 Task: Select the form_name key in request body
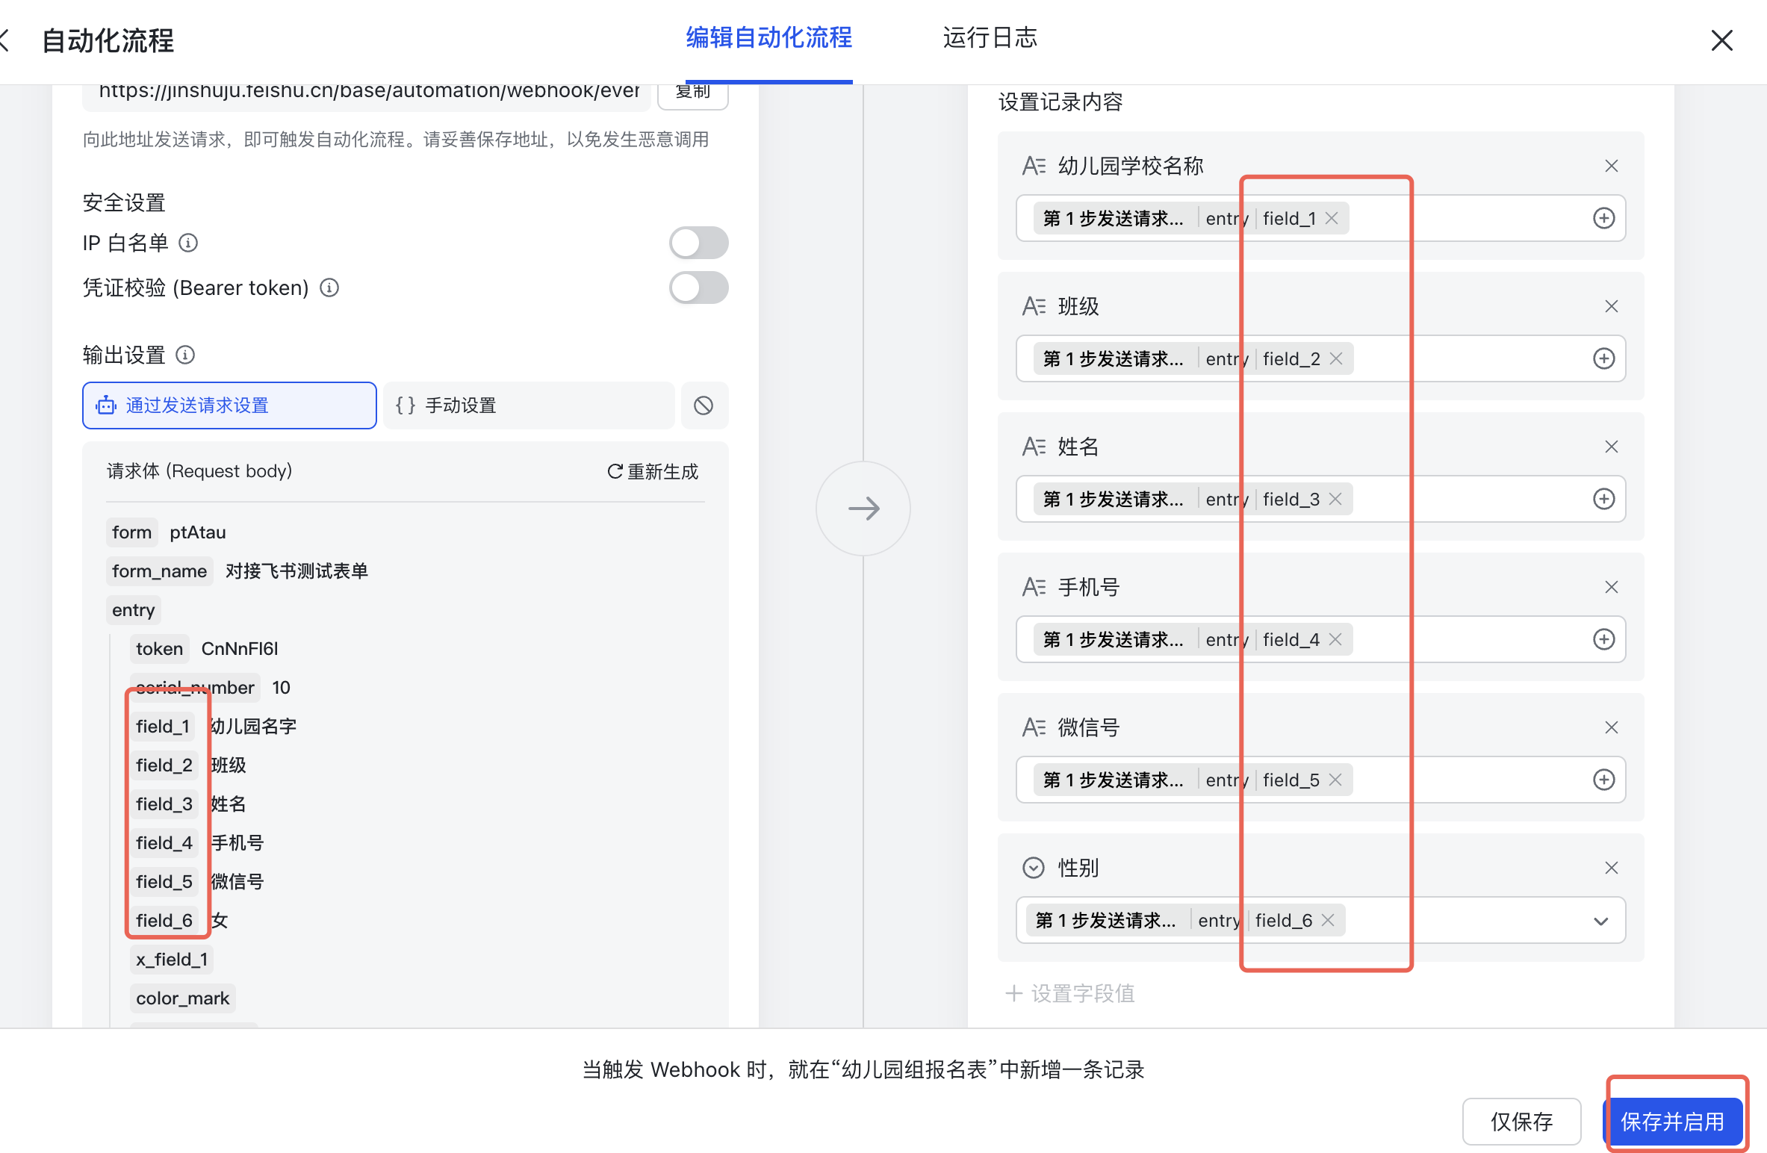(x=159, y=571)
